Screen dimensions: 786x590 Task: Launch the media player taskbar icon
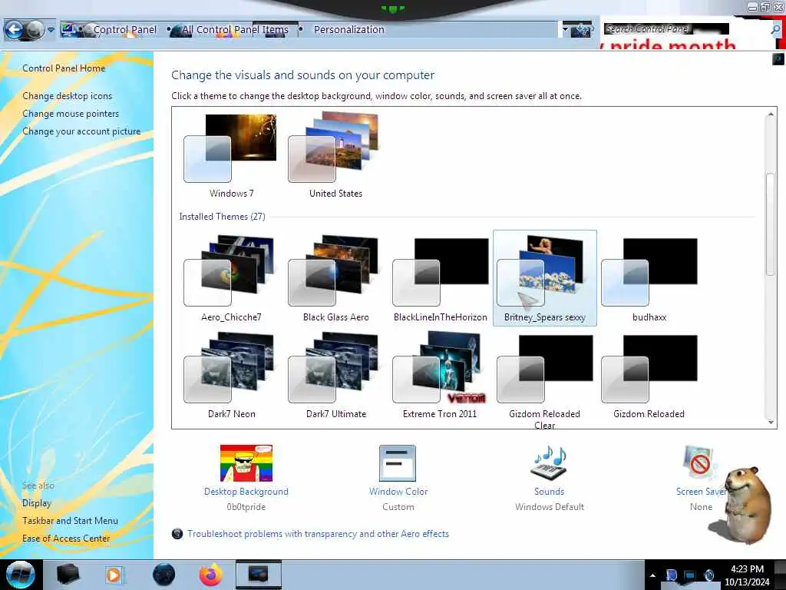point(114,575)
